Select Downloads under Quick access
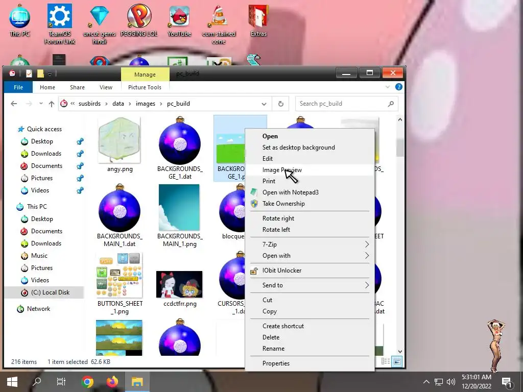 46,153
